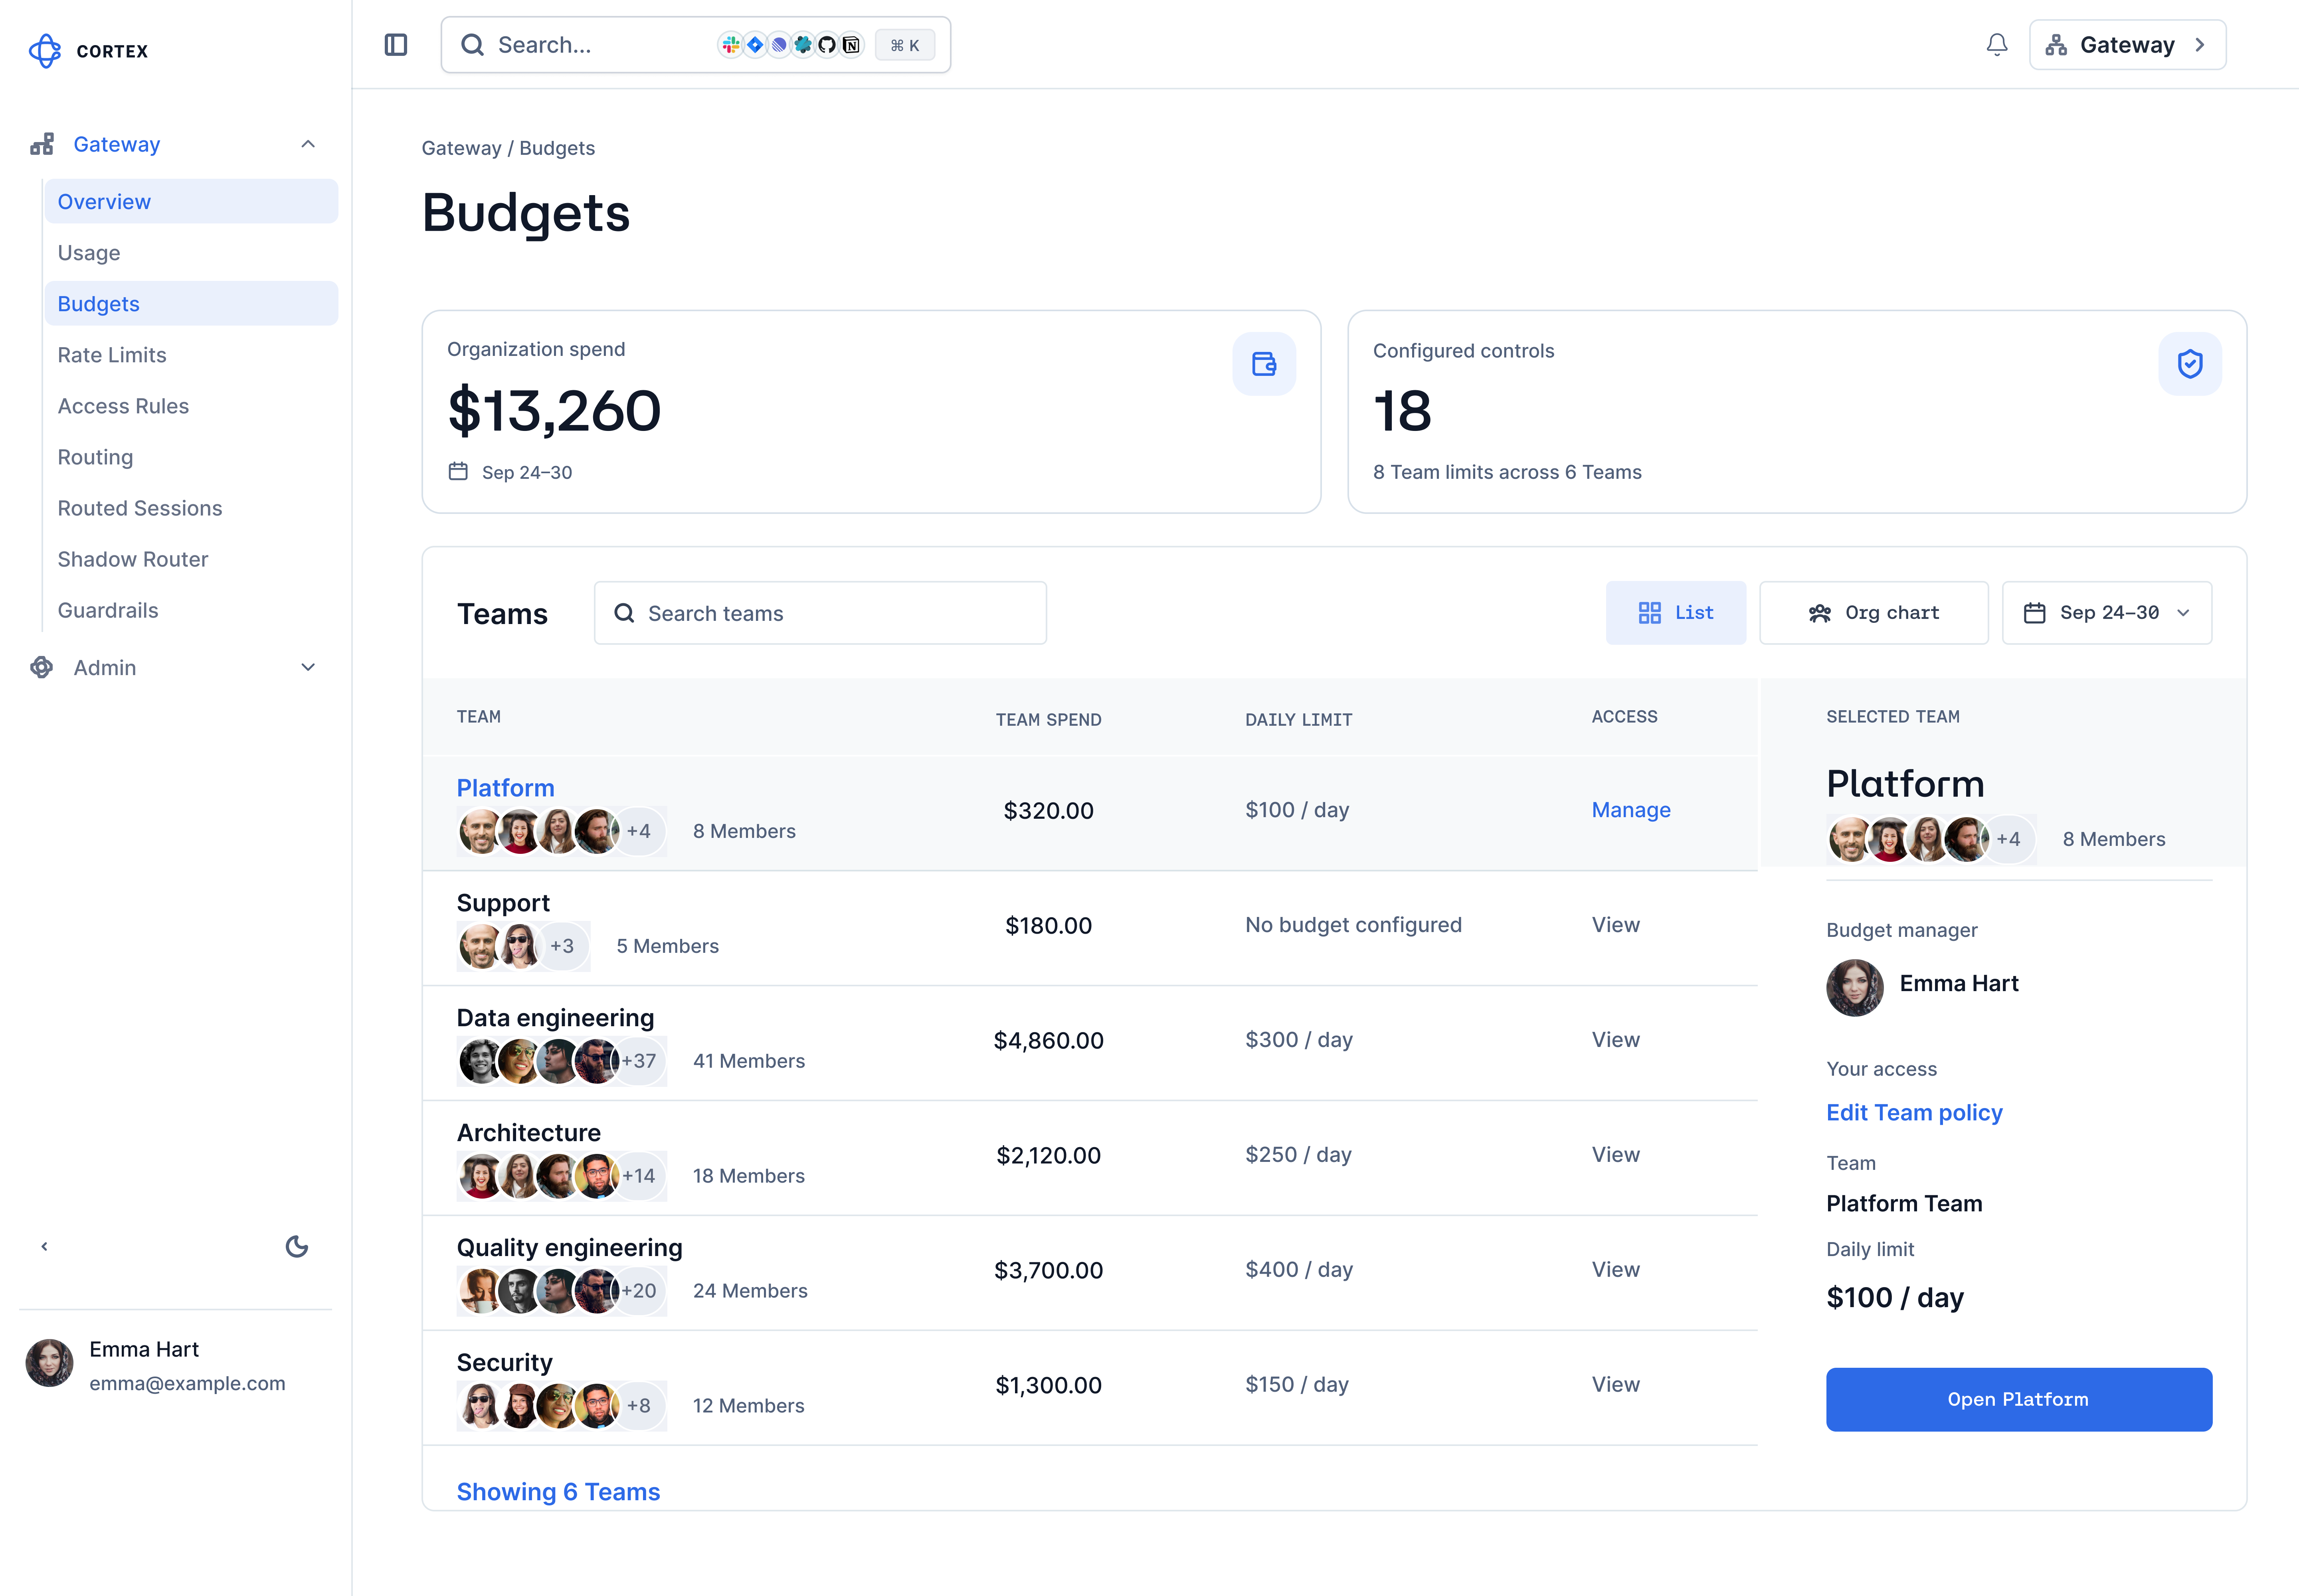Image resolution: width=2299 pixels, height=1596 pixels.
Task: Expand the Admin sidebar section
Action: [x=308, y=667]
